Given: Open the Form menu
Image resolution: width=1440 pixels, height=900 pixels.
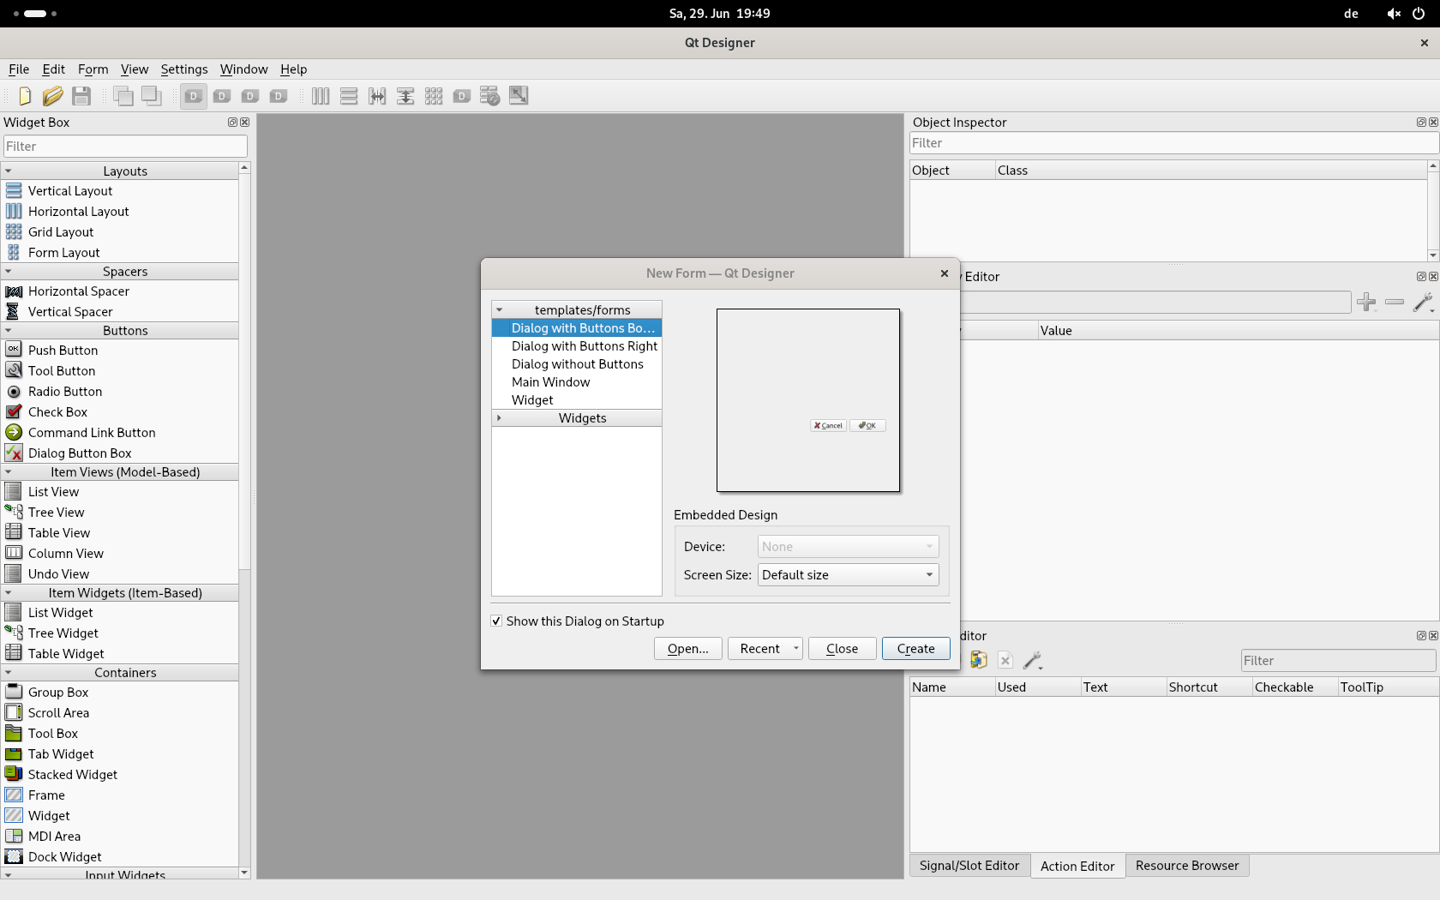Looking at the screenshot, I should pos(93,69).
